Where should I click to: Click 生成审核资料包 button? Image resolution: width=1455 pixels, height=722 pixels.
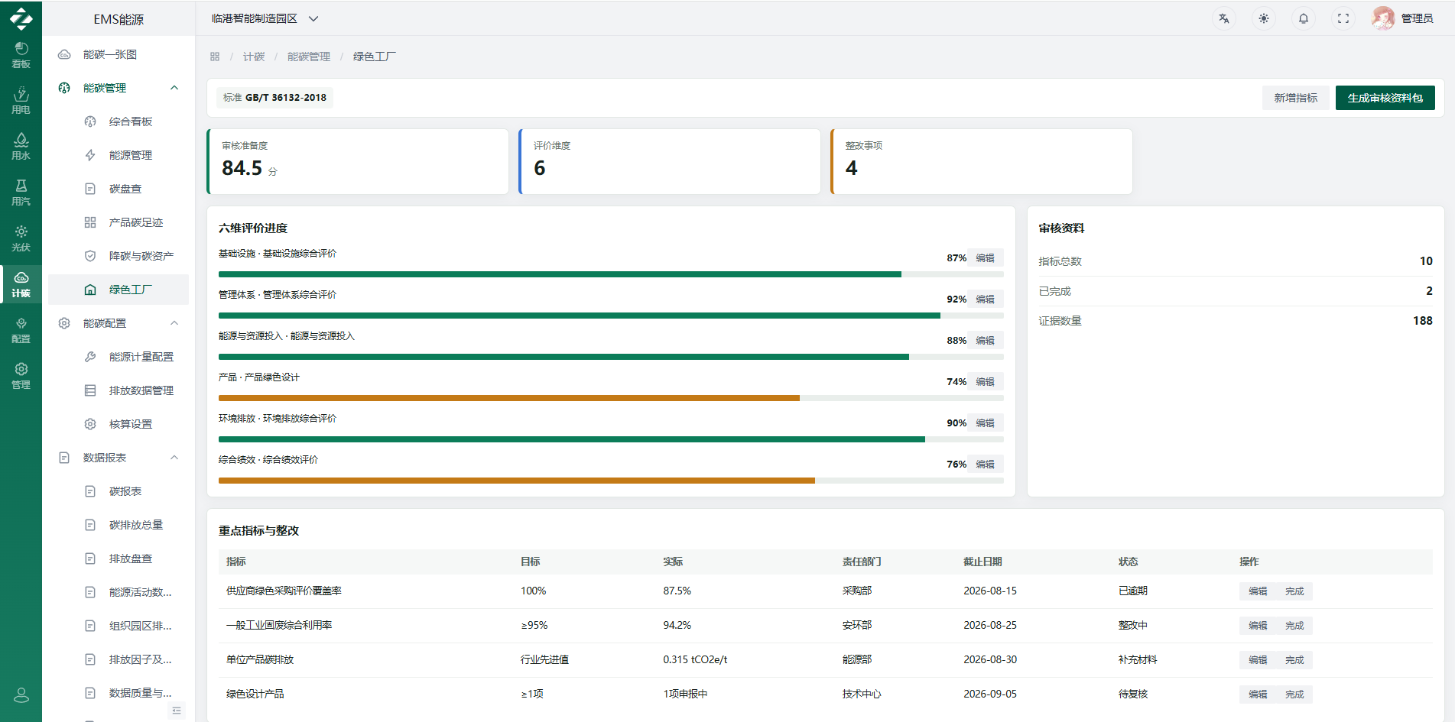tap(1385, 98)
